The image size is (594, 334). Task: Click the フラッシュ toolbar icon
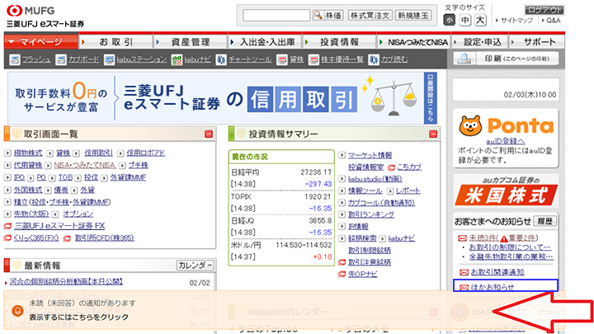click(x=14, y=60)
